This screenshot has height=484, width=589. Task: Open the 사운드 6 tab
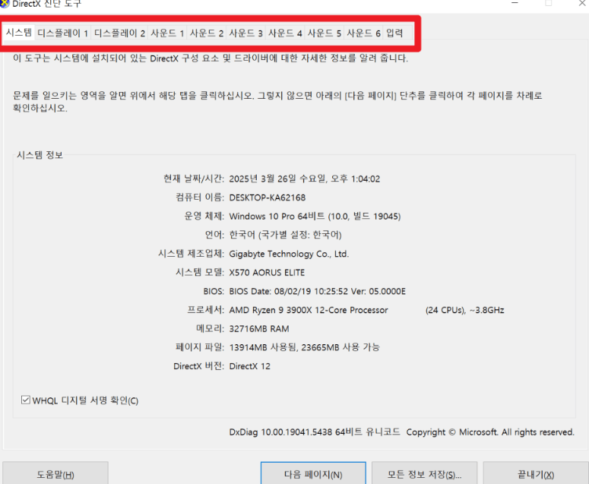(x=363, y=33)
